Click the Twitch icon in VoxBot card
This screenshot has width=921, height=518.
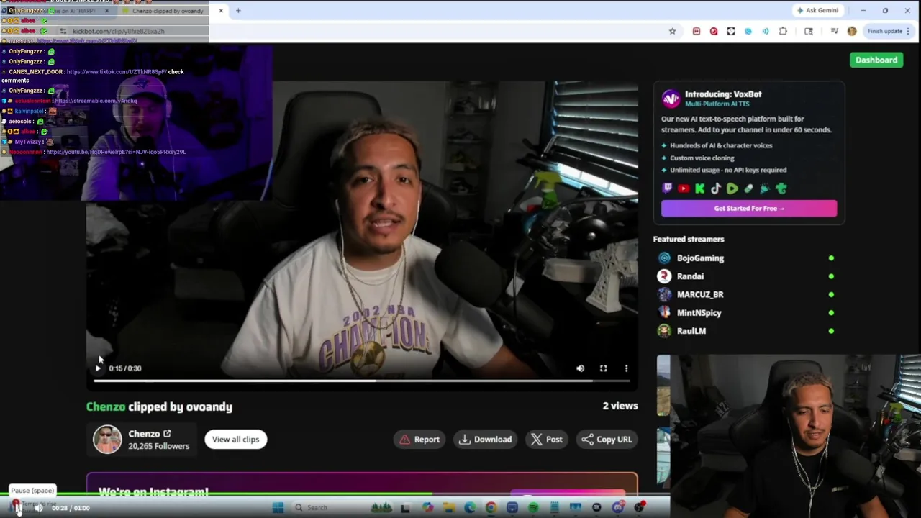point(667,188)
